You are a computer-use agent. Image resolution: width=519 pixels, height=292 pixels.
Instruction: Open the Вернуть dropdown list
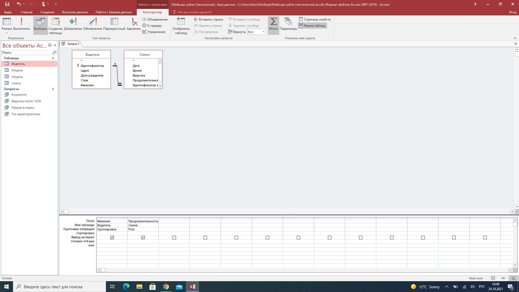(x=263, y=32)
